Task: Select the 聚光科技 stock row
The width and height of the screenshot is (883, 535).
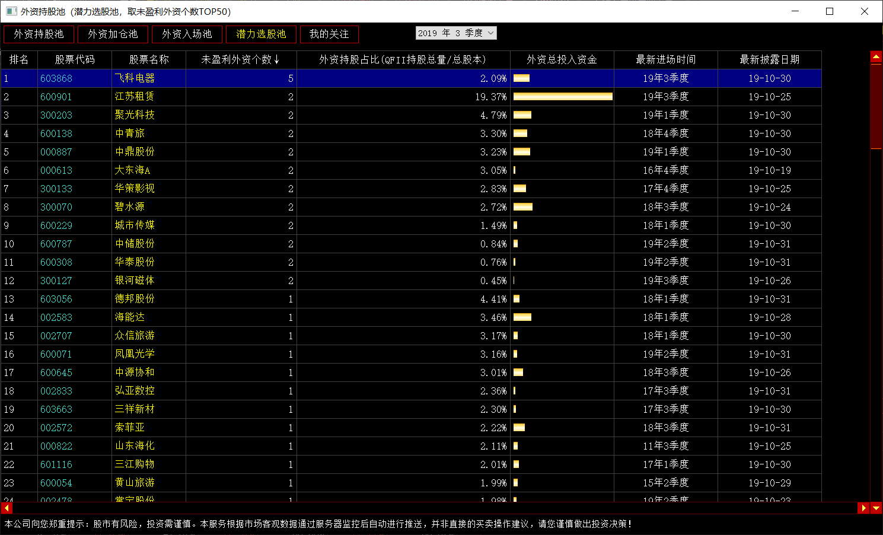Action: pos(135,115)
